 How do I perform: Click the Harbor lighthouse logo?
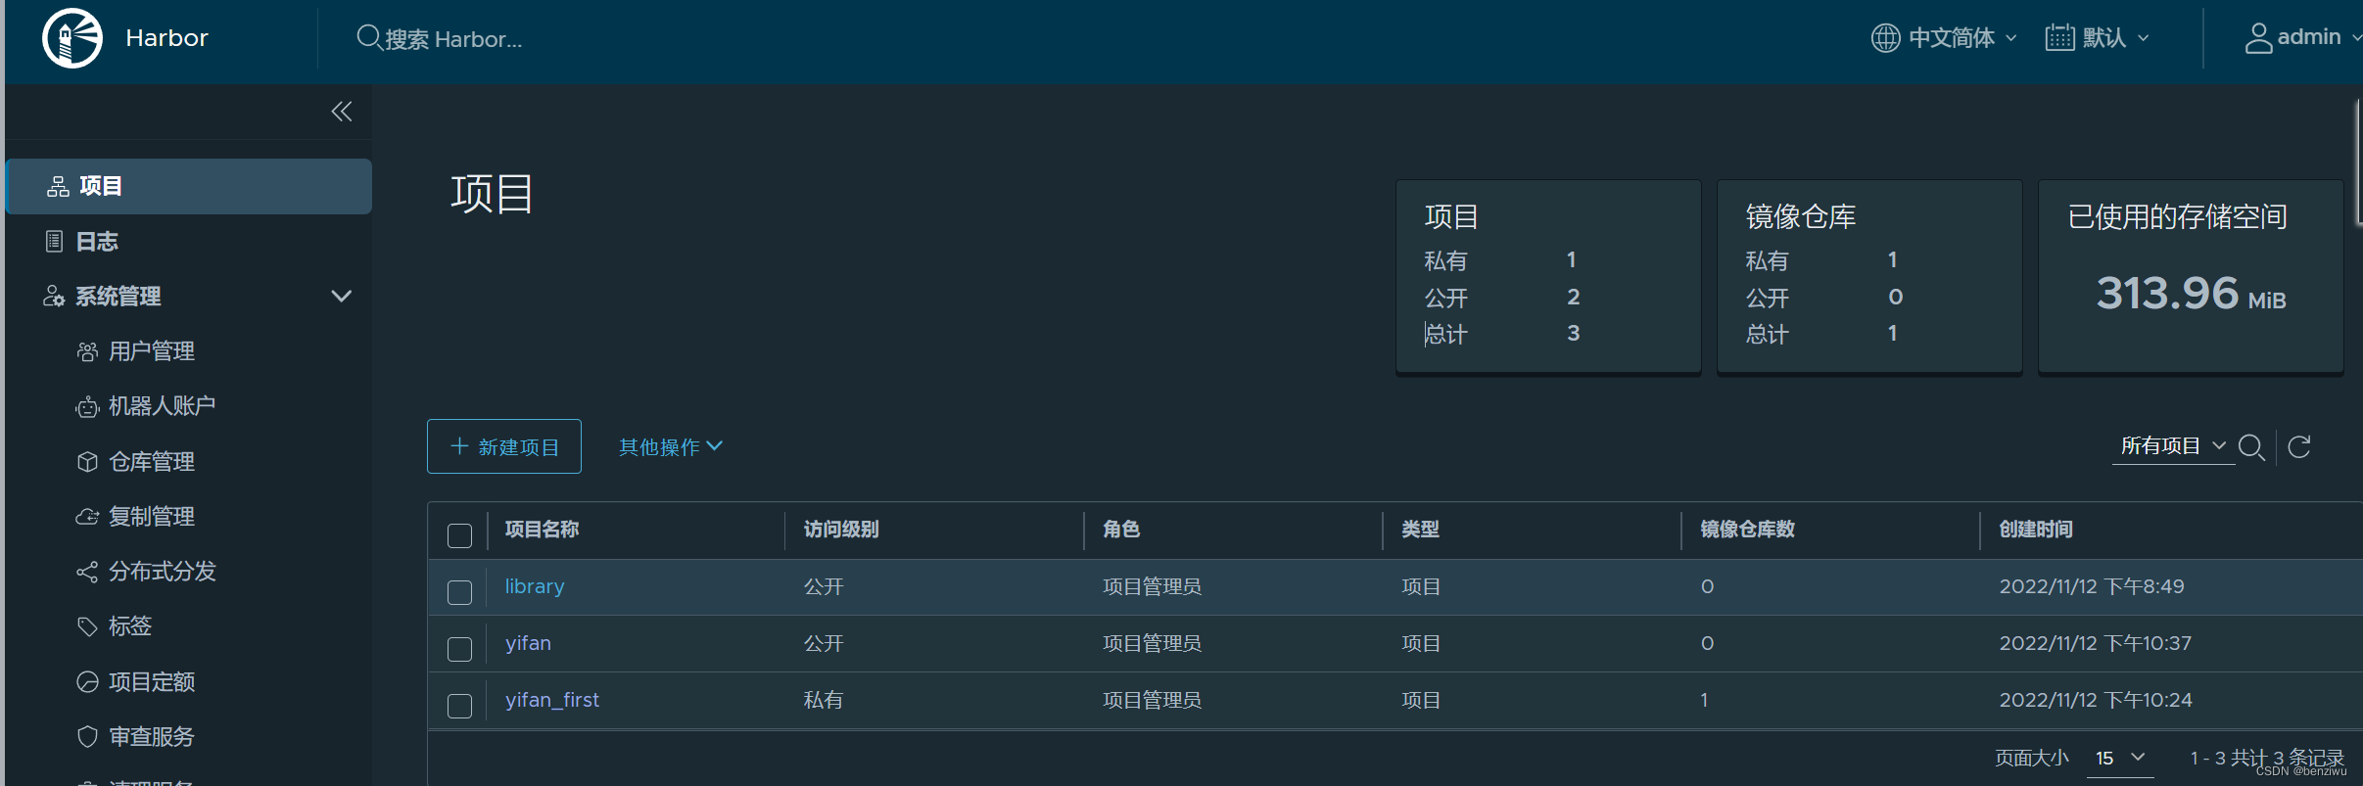[72, 38]
